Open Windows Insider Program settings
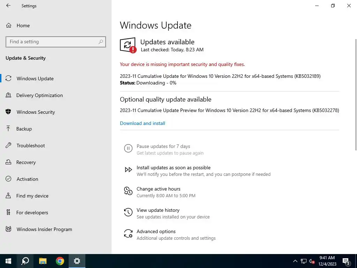357x268 pixels. coord(44,229)
